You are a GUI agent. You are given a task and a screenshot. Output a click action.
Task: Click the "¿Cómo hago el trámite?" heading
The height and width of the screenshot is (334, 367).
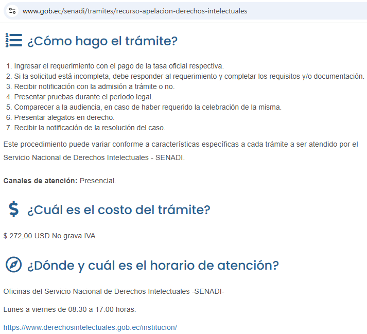point(102,41)
